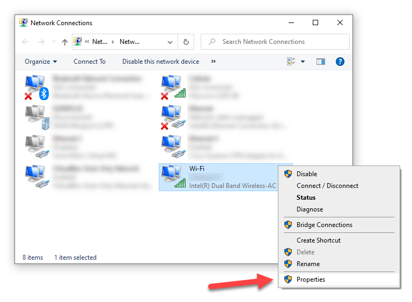The image size is (412, 302).
Task: Open the Organize dropdown menu
Action: click(x=41, y=62)
